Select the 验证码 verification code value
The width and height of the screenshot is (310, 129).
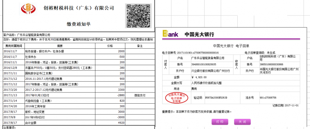(x=216, y=98)
